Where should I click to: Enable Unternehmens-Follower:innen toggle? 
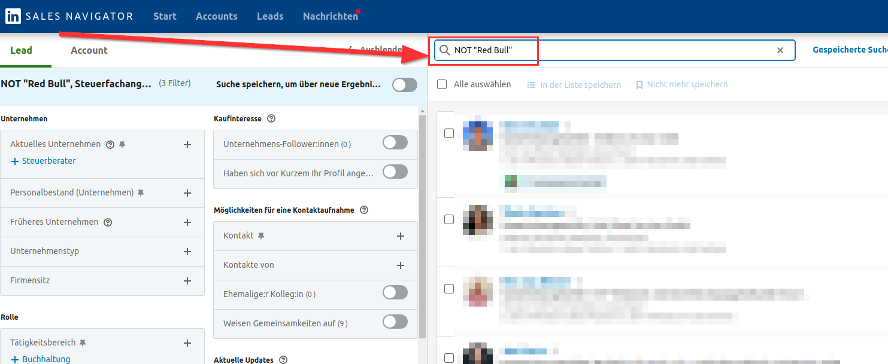pos(395,143)
